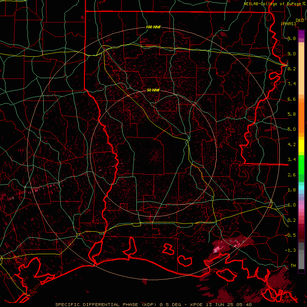Select the 2.6 scale label
The image size is (307, 307).
tap(292, 175)
